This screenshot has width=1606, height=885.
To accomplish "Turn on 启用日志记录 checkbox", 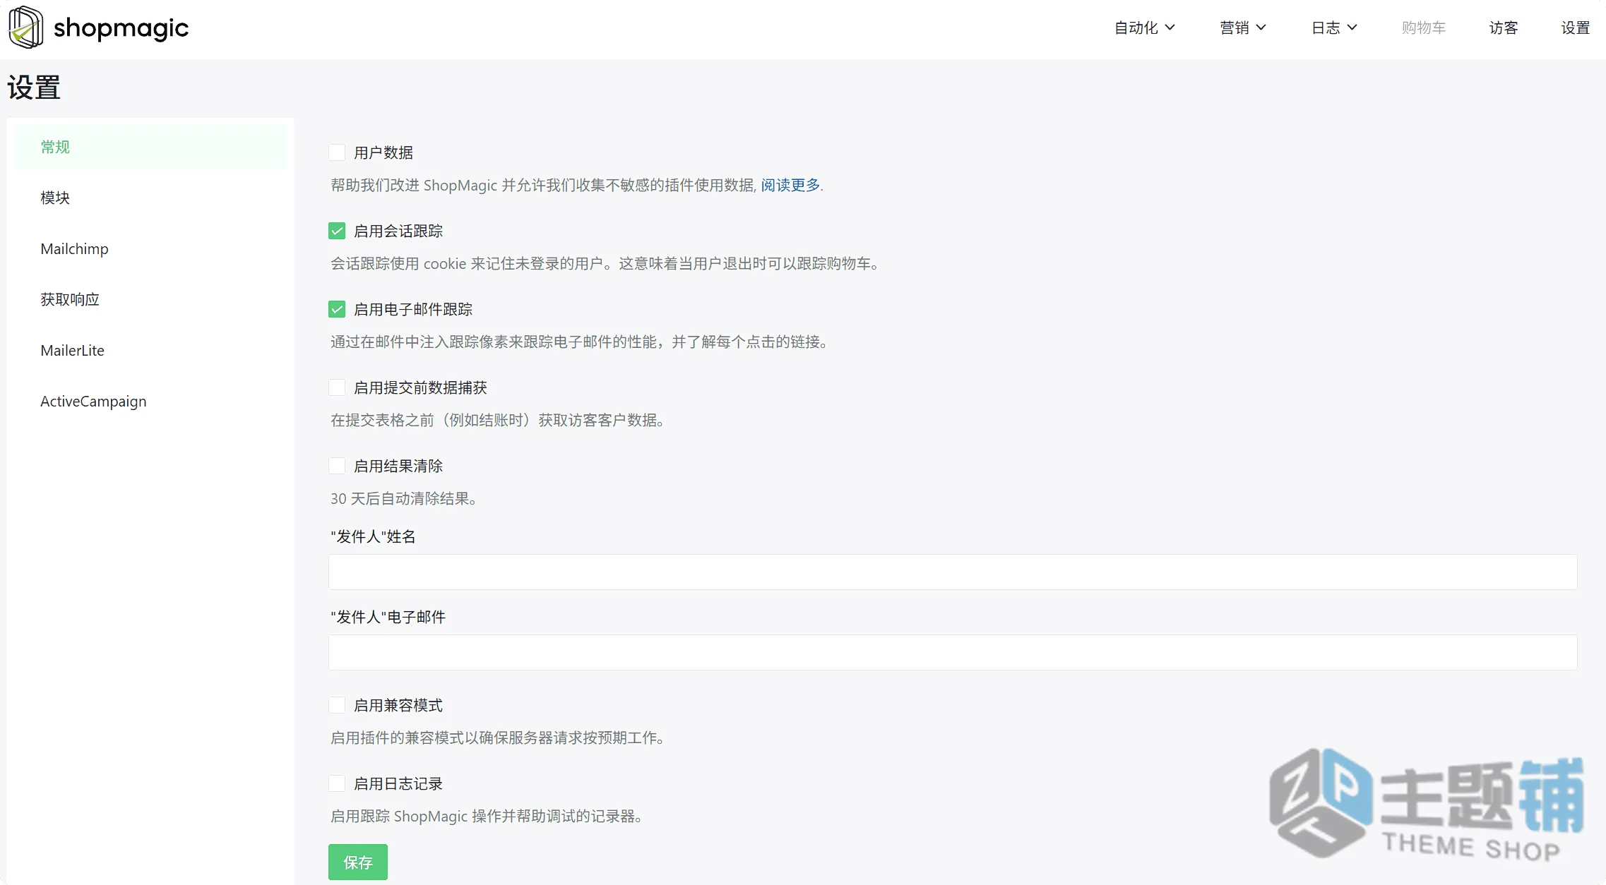I will pos(337,783).
